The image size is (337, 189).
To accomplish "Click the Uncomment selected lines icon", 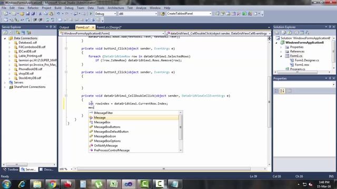I will click(53, 20).
